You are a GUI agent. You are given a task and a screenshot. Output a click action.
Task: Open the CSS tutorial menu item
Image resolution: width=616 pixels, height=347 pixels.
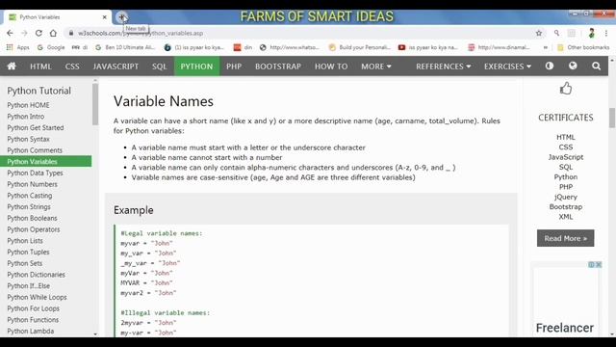pos(72,67)
